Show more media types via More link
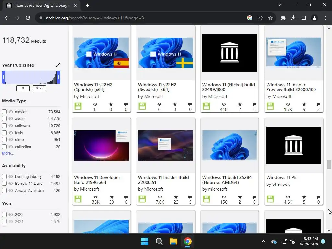 click(8, 153)
